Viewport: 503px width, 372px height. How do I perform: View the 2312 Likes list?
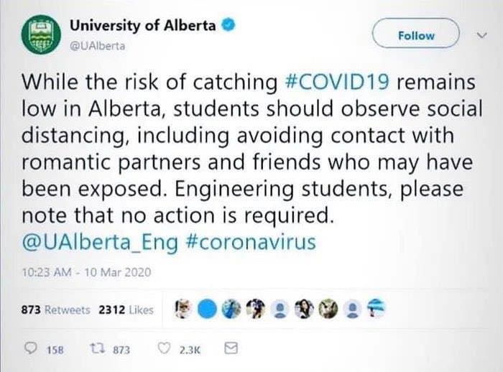click(126, 310)
